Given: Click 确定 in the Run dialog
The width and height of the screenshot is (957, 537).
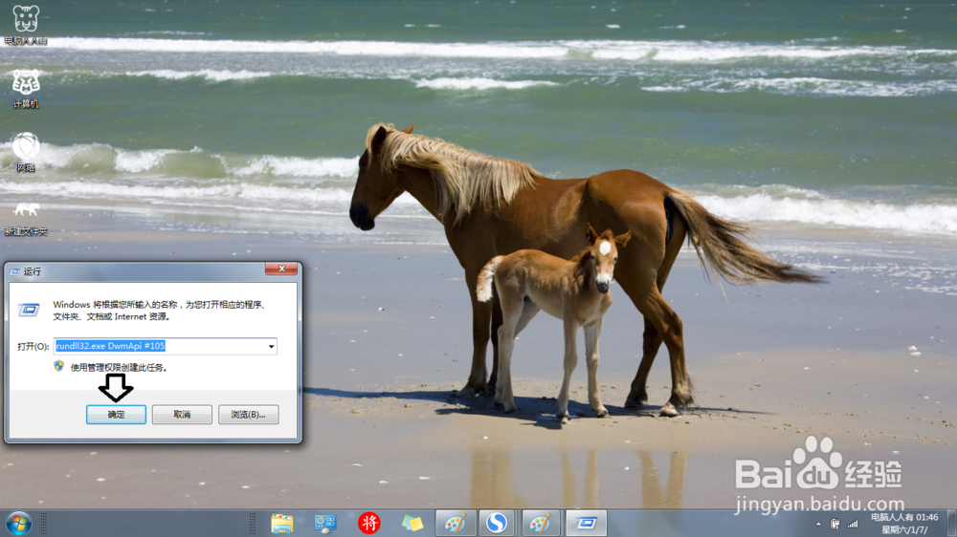Looking at the screenshot, I should pyautogui.click(x=116, y=415).
